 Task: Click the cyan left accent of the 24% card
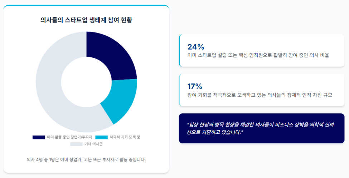tap(179, 50)
